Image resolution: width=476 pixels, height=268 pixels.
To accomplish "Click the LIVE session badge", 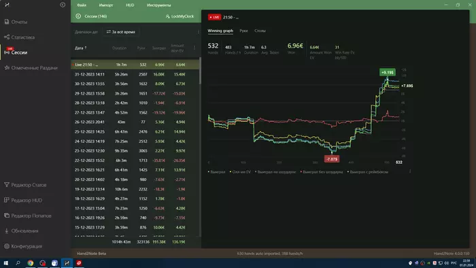I will pyautogui.click(x=214, y=17).
